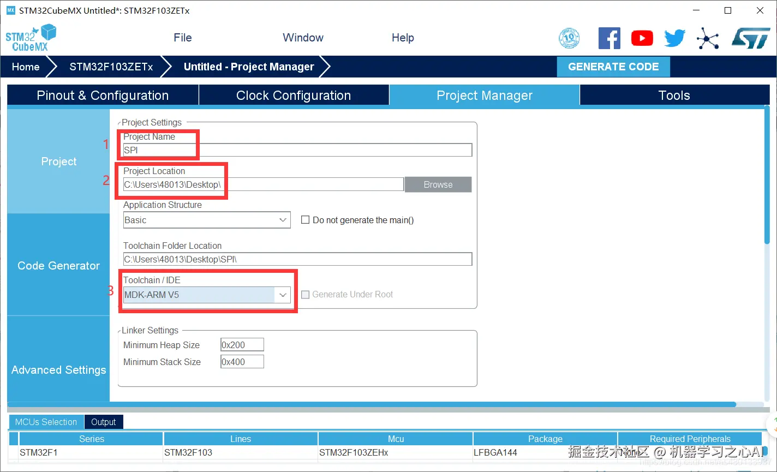The image size is (777, 472).
Task: Browse for the project location
Action: (438, 184)
